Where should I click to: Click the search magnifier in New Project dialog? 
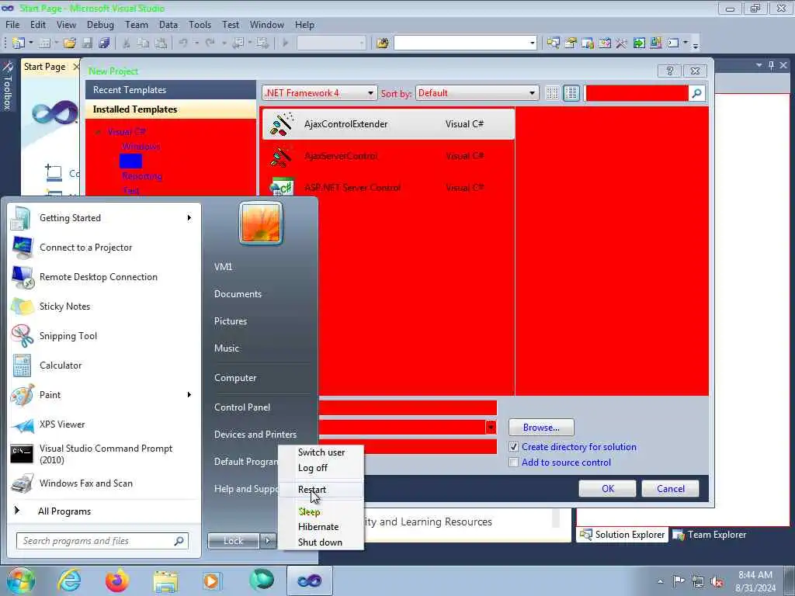(x=697, y=93)
